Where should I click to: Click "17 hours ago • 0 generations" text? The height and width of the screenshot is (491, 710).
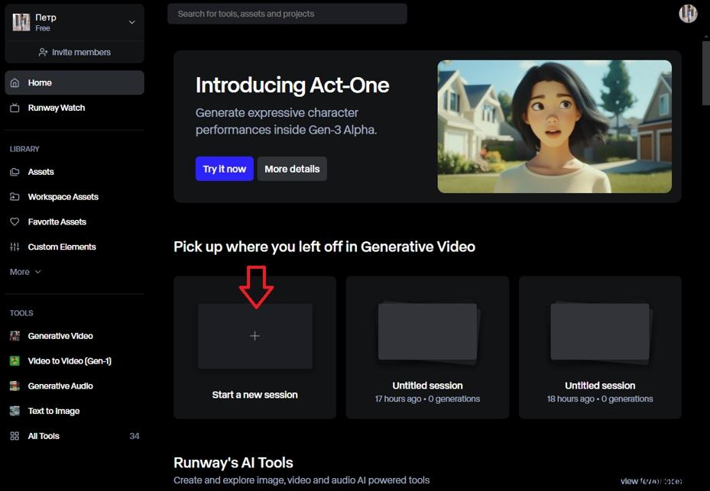(x=427, y=399)
